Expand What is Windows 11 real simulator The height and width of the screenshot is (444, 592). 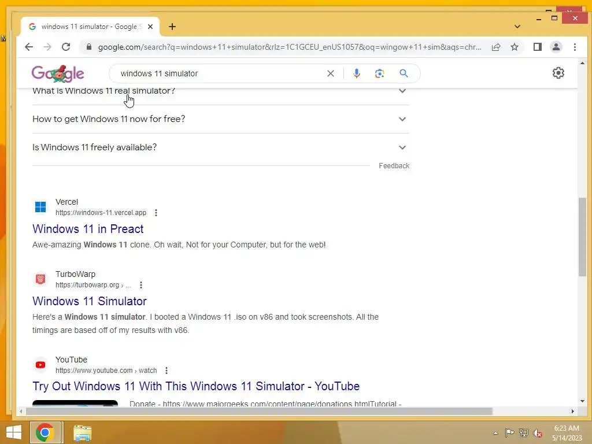(220, 91)
